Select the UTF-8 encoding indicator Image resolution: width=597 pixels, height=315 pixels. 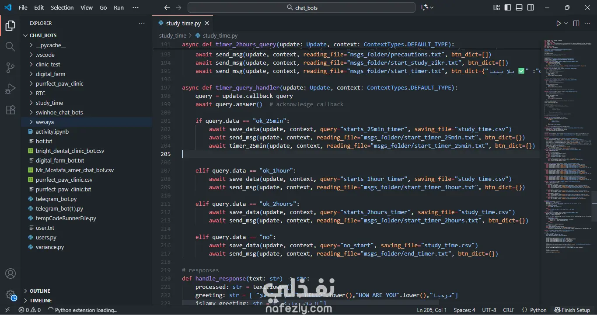(x=489, y=310)
